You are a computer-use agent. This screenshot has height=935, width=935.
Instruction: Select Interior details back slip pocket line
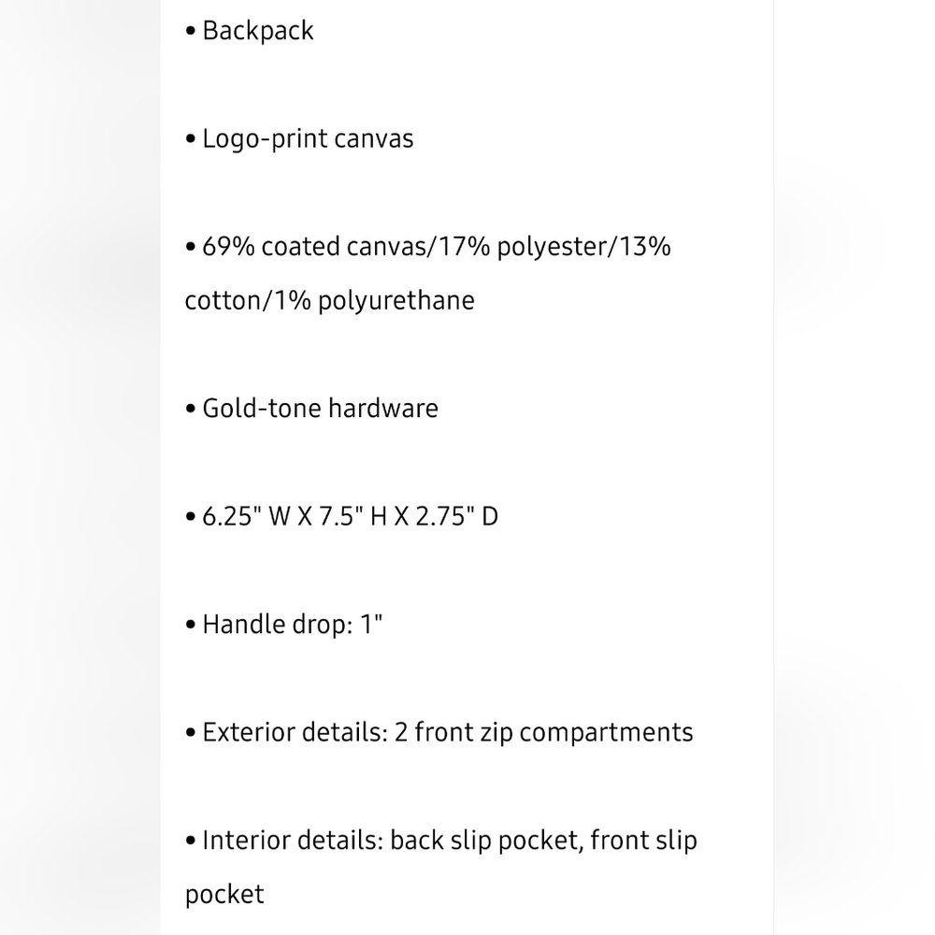441,841
